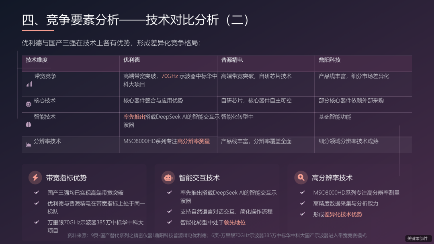
Task: Click the bullet text 高精度数据采集与分析能力
Action: (346, 203)
